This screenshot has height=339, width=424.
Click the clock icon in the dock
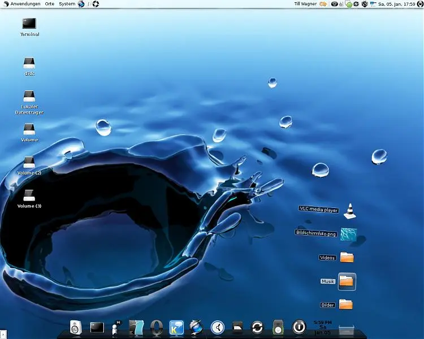(218, 327)
